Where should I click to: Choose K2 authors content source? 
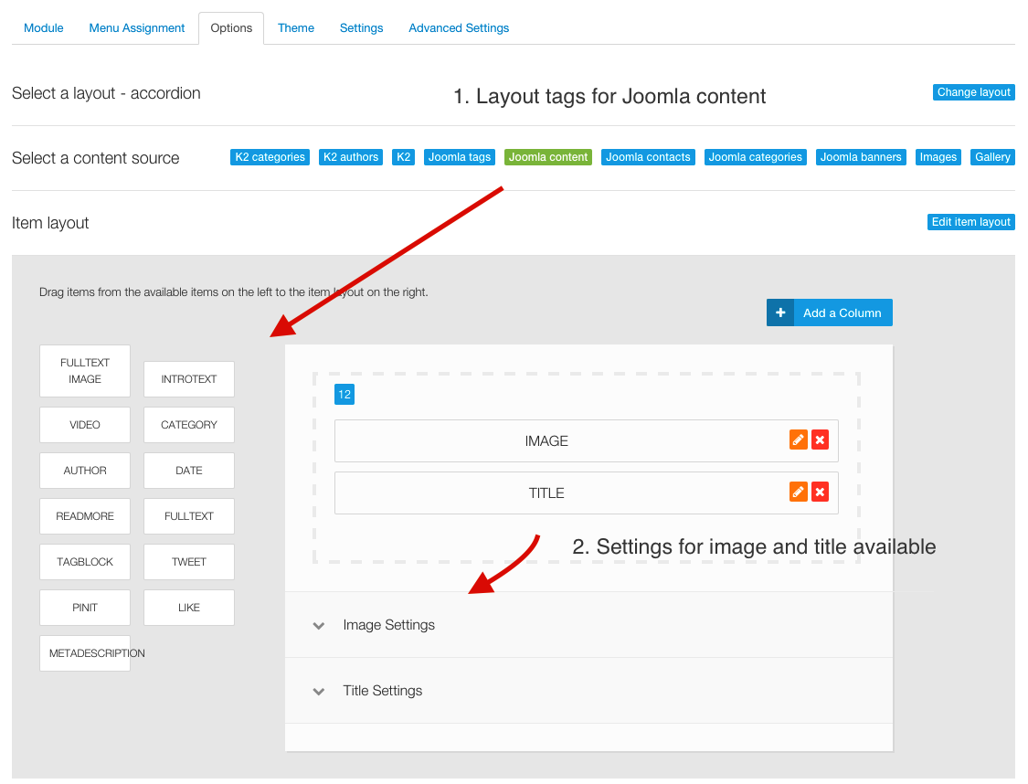[x=351, y=157]
